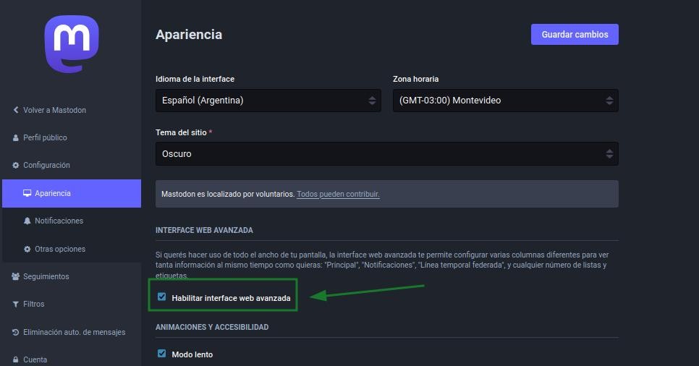This screenshot has width=699, height=366.
Task: Disable the Habilitar interface web avanzada checkbox
Action: coord(161,297)
